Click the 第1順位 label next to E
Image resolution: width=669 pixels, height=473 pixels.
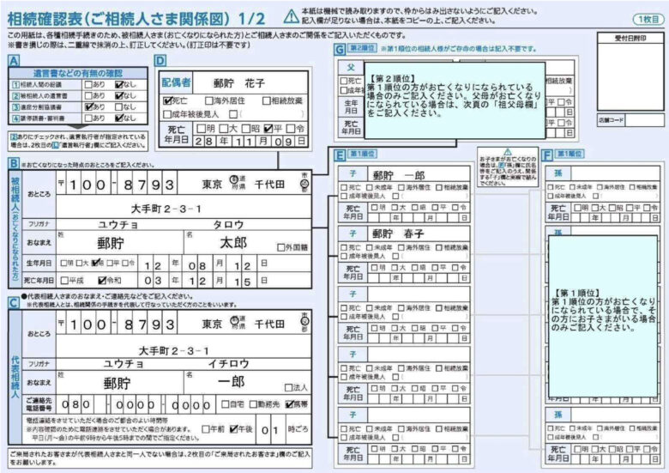click(362, 155)
